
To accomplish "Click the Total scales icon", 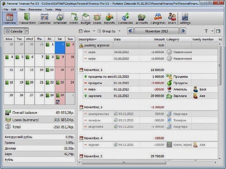I will (x=8, y=127).
